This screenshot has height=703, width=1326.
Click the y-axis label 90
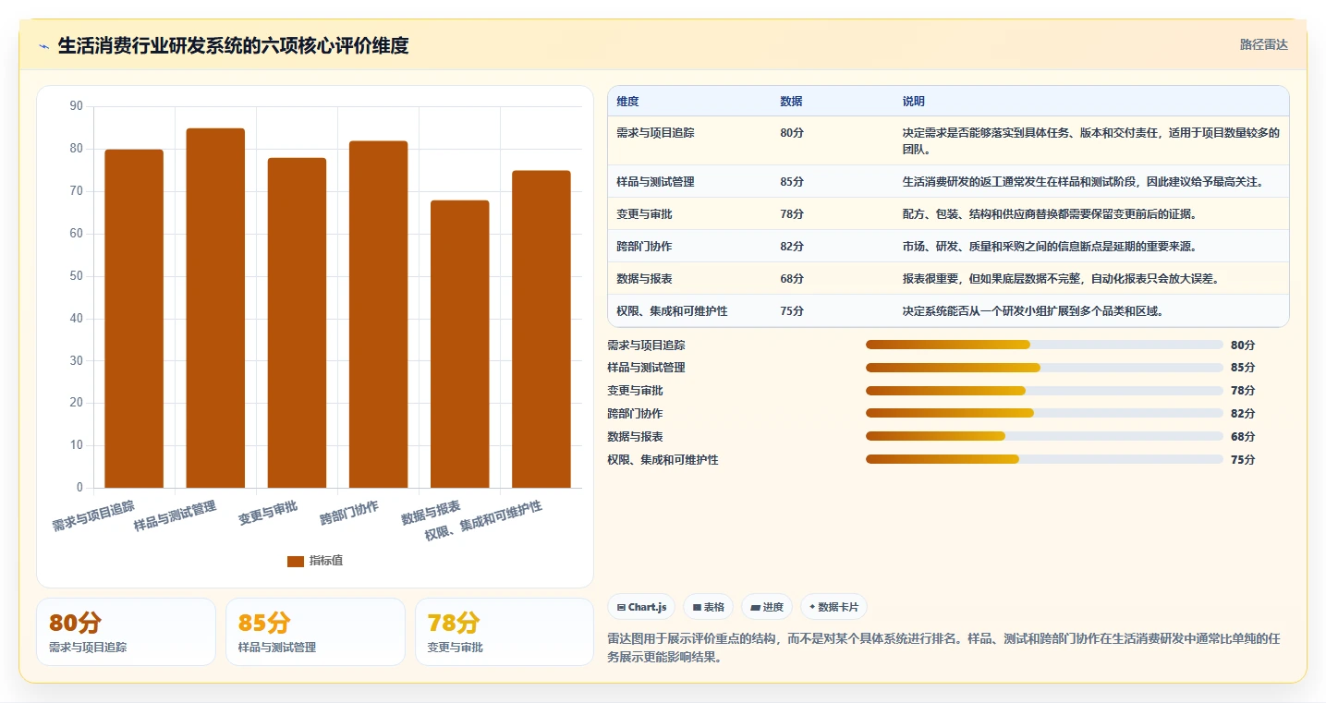click(x=76, y=106)
